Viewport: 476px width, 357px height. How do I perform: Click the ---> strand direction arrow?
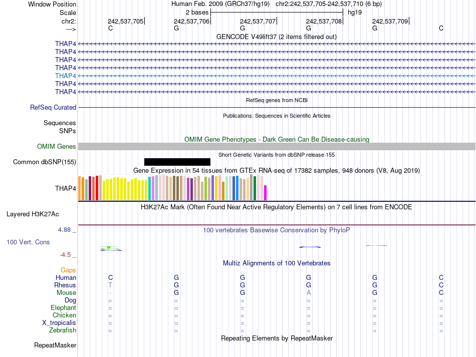[71, 29]
